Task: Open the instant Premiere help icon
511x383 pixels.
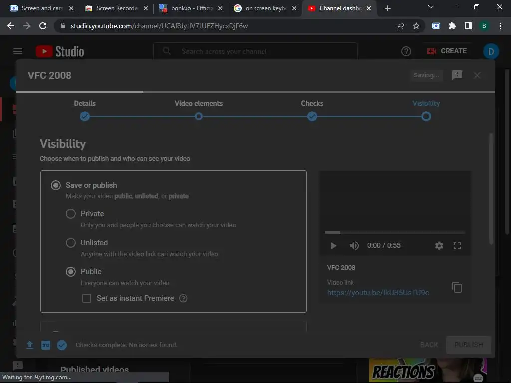Action: tap(183, 298)
